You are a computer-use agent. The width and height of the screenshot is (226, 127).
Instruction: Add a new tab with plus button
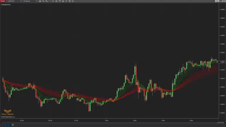coord(13,125)
